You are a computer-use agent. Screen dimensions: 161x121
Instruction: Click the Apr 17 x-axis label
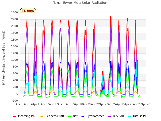click(x=54, y=104)
